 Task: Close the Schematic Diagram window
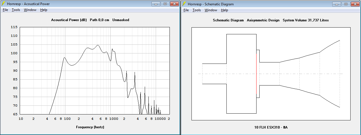(355, 4)
